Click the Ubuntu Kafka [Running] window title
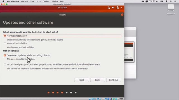This screenshot has height=100, width=179. pyautogui.click(x=62, y=4)
